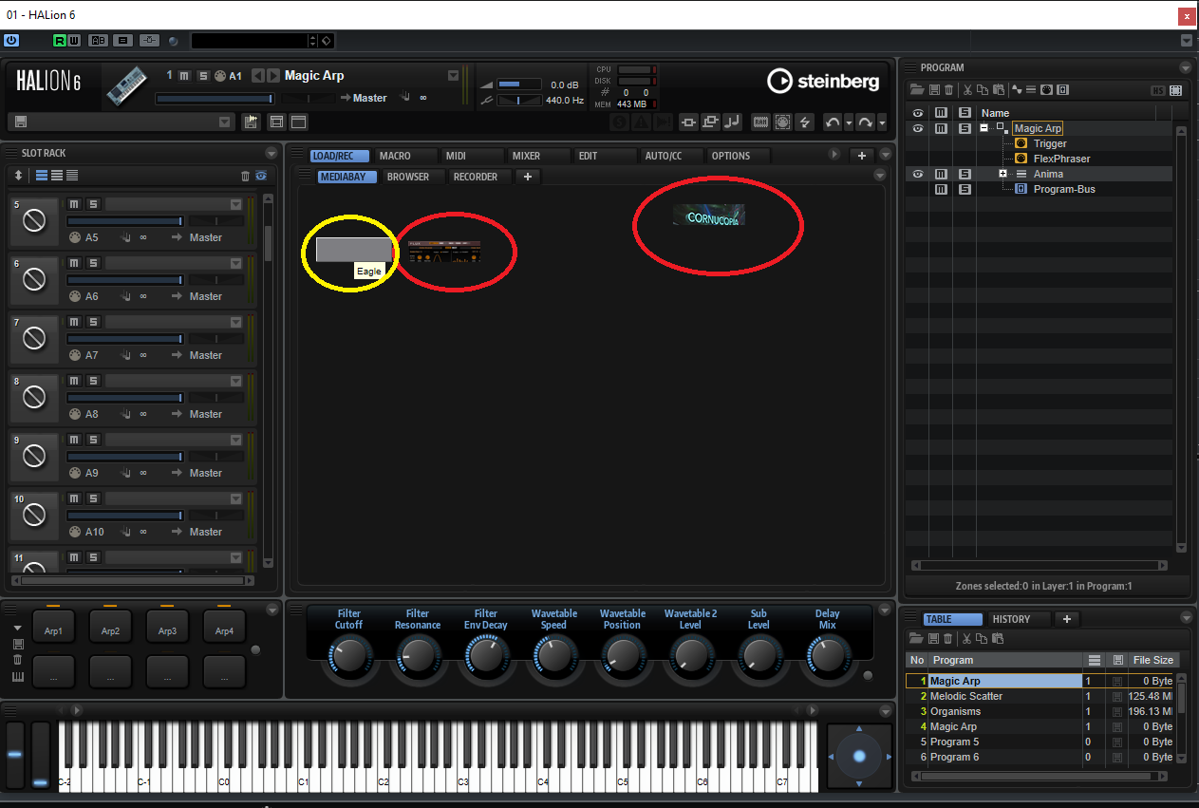Toggle Read automation (R) button

coord(60,41)
